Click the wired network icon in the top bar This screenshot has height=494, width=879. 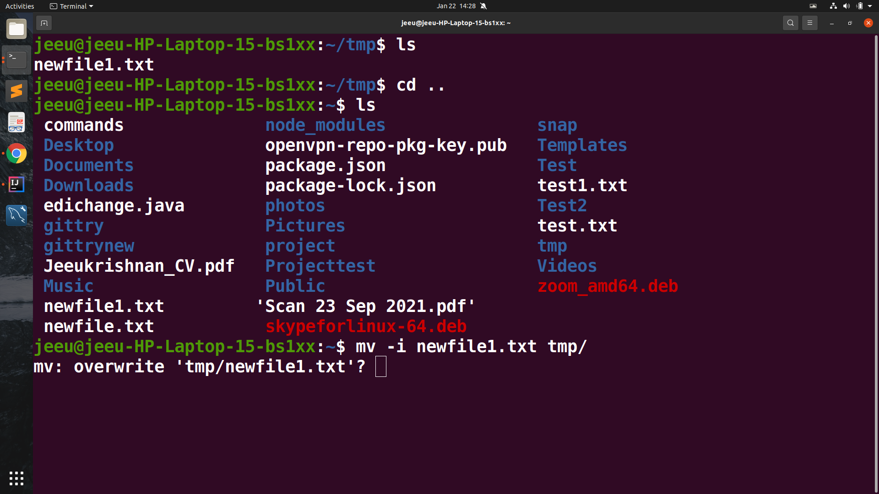[x=833, y=6]
